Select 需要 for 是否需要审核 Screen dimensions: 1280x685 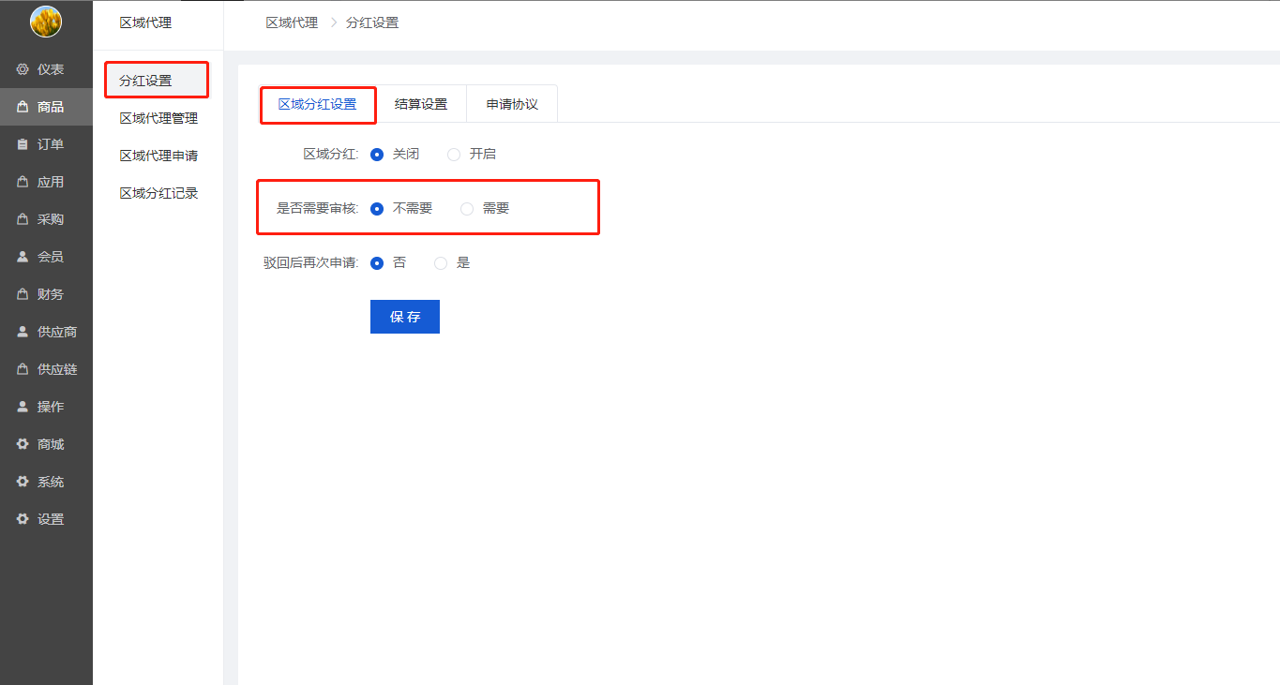point(467,209)
